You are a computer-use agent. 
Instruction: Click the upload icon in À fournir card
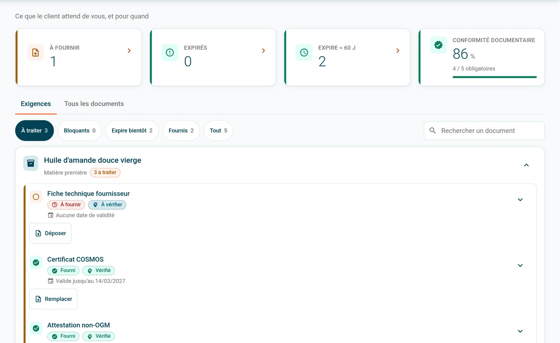[36, 52]
